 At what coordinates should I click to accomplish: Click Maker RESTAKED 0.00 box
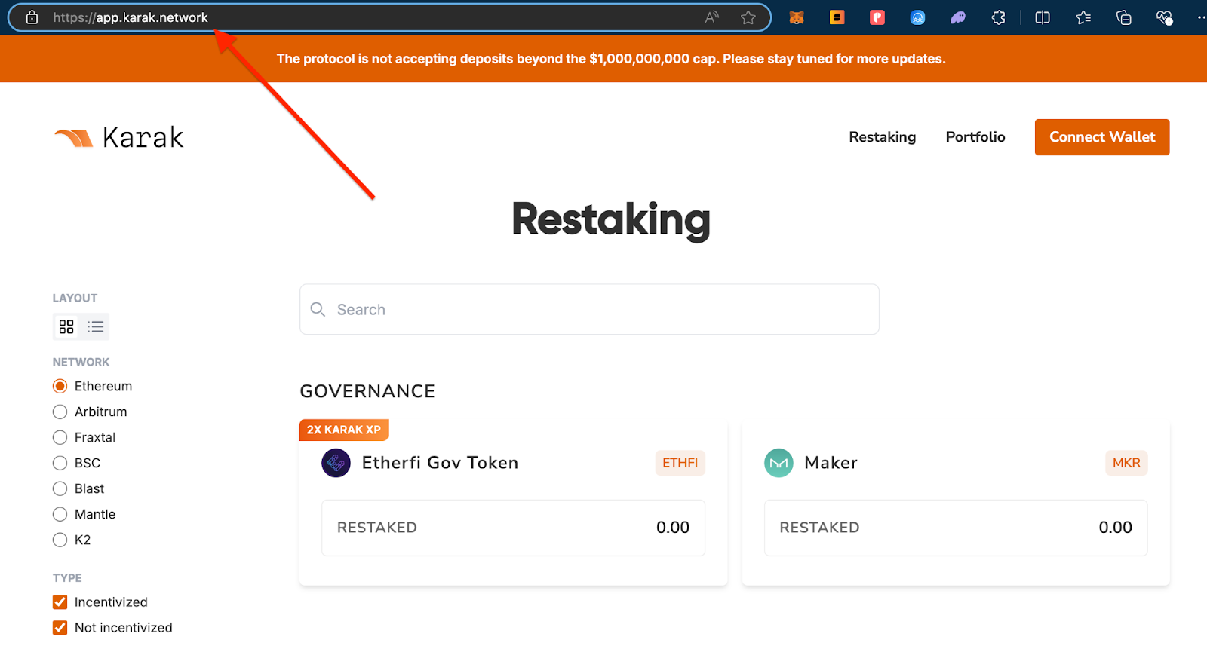point(956,528)
